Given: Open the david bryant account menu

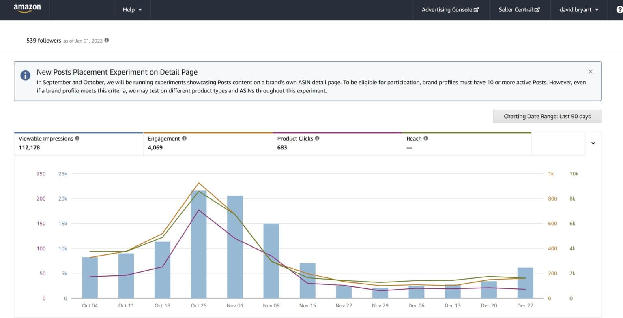Looking at the screenshot, I should click(x=579, y=10).
